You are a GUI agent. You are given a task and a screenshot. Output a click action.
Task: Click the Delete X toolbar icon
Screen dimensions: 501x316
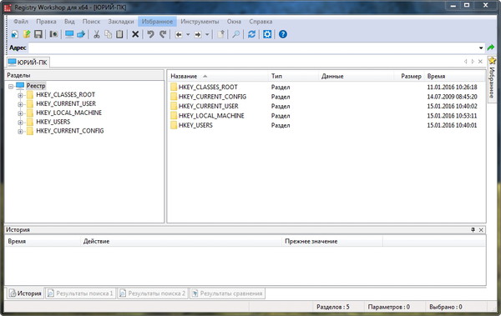pos(135,34)
